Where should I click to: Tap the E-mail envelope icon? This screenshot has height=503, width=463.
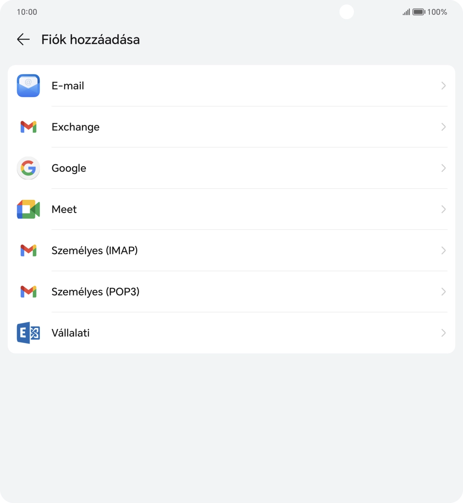click(x=28, y=85)
